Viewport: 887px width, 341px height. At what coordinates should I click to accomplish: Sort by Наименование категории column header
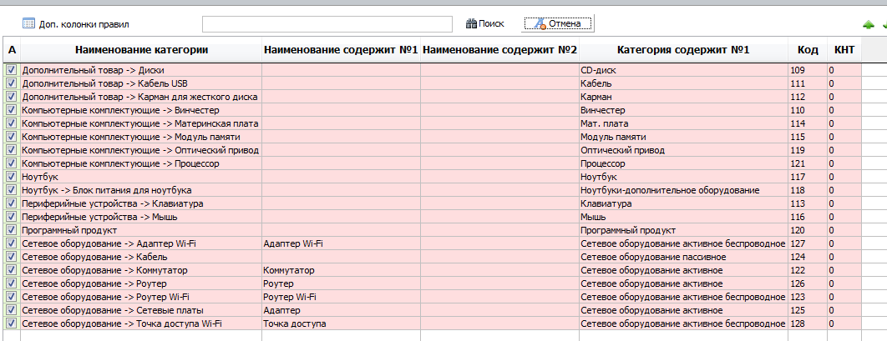(x=141, y=50)
